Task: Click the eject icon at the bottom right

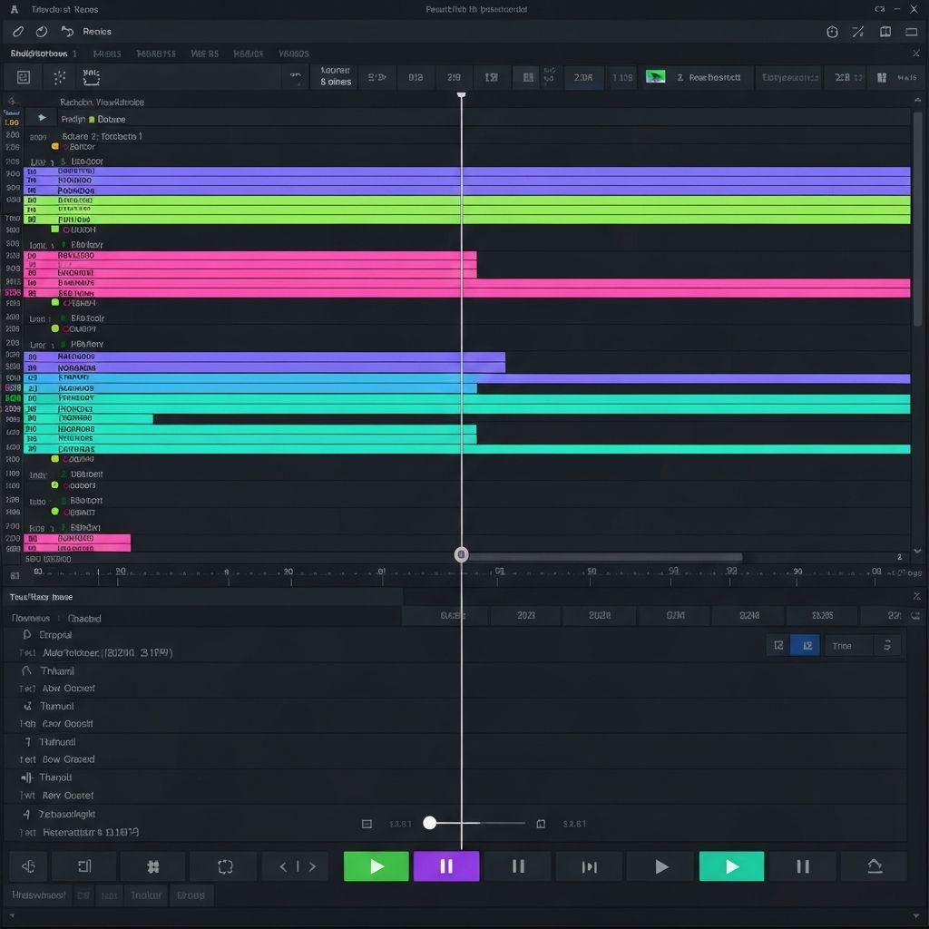Action: point(874,866)
